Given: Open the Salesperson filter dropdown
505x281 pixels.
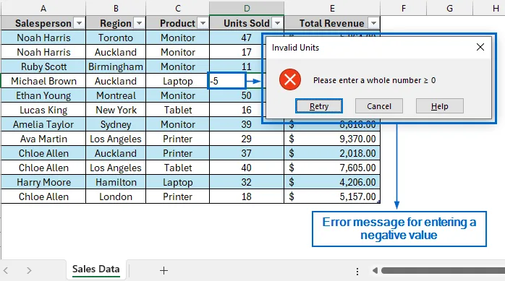Looking at the screenshot, I should (x=79, y=23).
